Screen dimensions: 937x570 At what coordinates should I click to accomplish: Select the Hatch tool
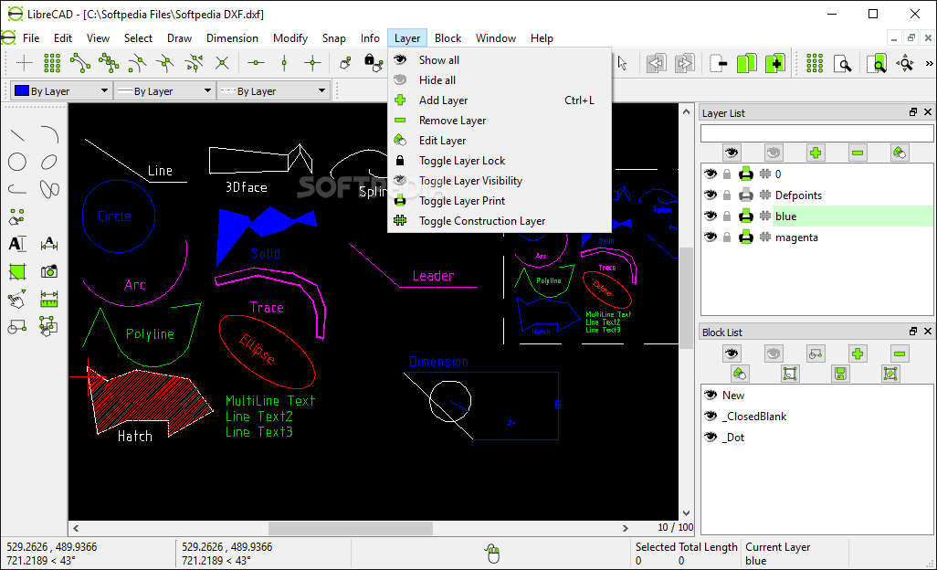coord(17,271)
